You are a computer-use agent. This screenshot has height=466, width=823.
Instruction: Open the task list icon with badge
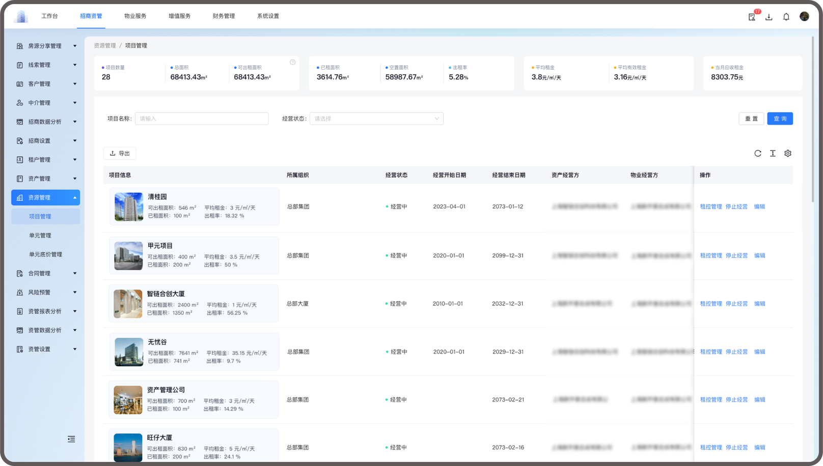click(x=752, y=17)
